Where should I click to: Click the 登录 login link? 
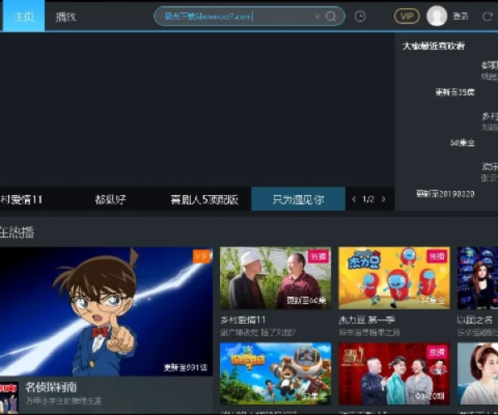point(460,17)
